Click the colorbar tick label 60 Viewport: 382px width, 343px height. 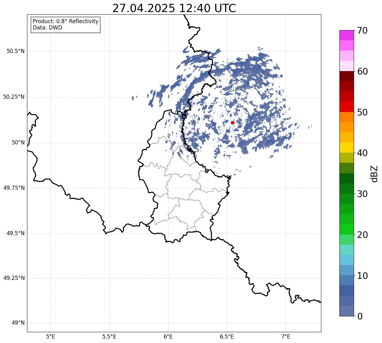(362, 71)
